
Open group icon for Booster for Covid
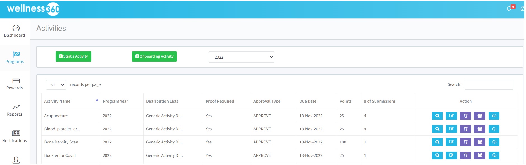point(480,155)
